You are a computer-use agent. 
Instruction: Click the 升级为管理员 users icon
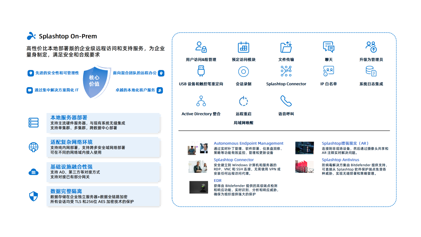[x=371, y=47]
